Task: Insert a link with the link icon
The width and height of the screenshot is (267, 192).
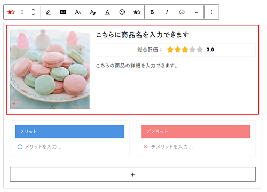Action: click(x=182, y=12)
